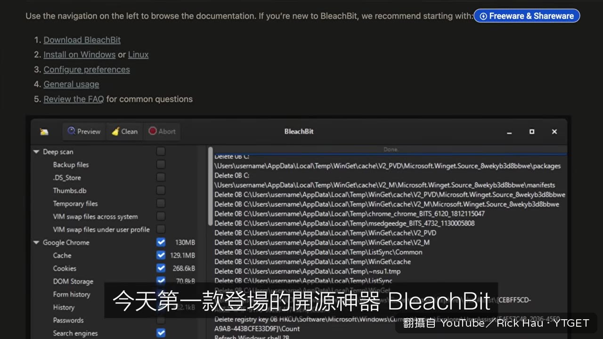Uncheck the Google Chrome group checkbox
Screen dimensions: 603x339
coord(161,242)
